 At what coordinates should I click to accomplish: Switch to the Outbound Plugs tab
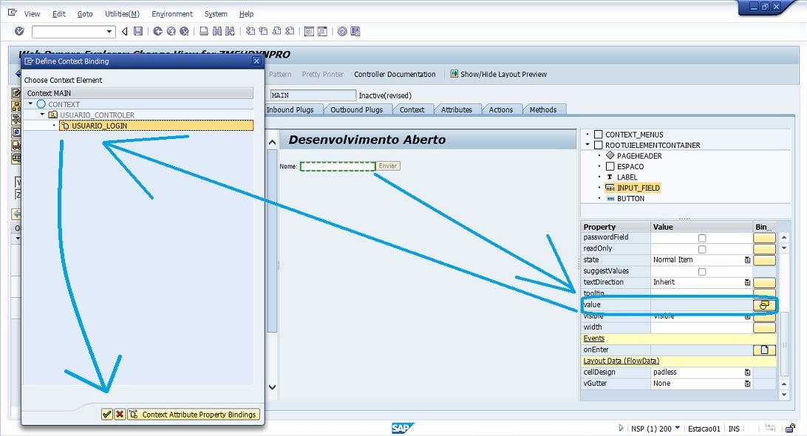356,109
